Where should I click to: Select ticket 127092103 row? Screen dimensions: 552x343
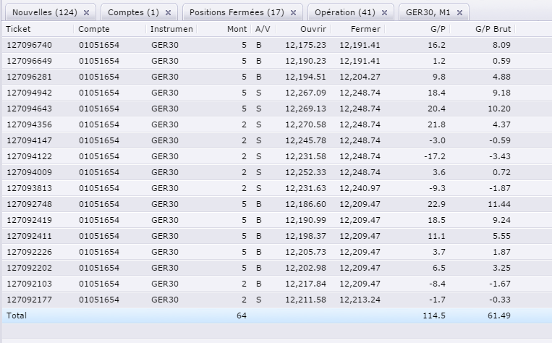click(277, 284)
